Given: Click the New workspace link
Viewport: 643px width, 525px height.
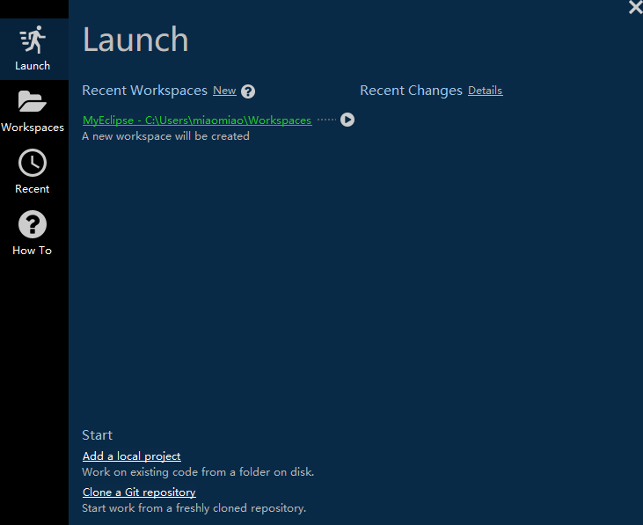Looking at the screenshot, I should (224, 91).
